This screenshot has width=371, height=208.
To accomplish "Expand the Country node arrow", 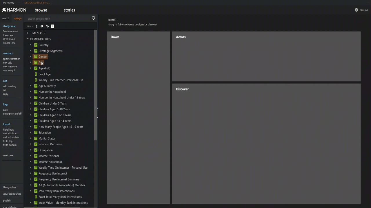I will pyautogui.click(x=30, y=45).
